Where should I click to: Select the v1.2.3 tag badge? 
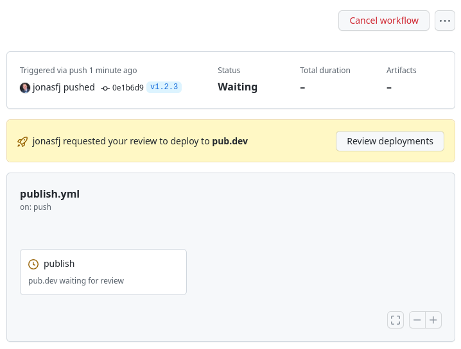pos(164,87)
